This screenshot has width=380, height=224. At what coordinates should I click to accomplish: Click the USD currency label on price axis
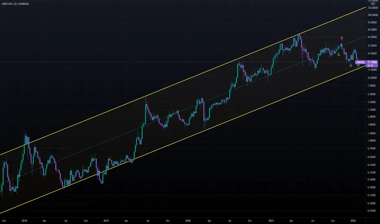tap(373, 4)
